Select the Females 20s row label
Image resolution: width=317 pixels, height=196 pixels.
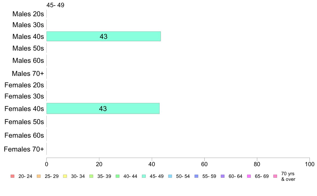click(24, 85)
